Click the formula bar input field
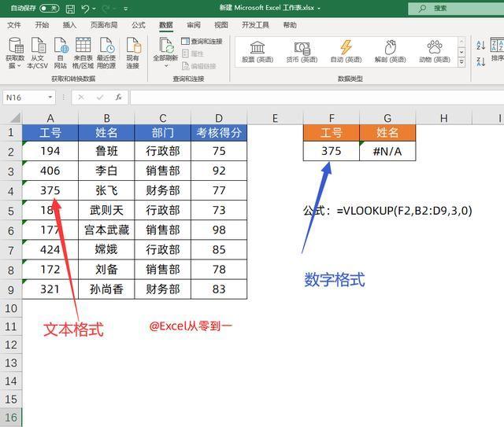This screenshot has height=427, width=504. [317, 98]
